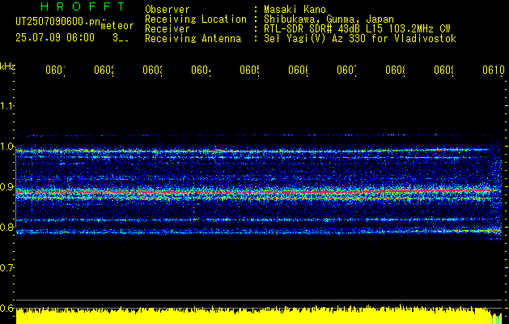Click the 0.9 kHz axis label
This screenshot has width=509, height=324.
click(x=6, y=187)
